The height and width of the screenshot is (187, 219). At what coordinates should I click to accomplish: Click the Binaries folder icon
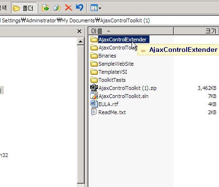94,56
